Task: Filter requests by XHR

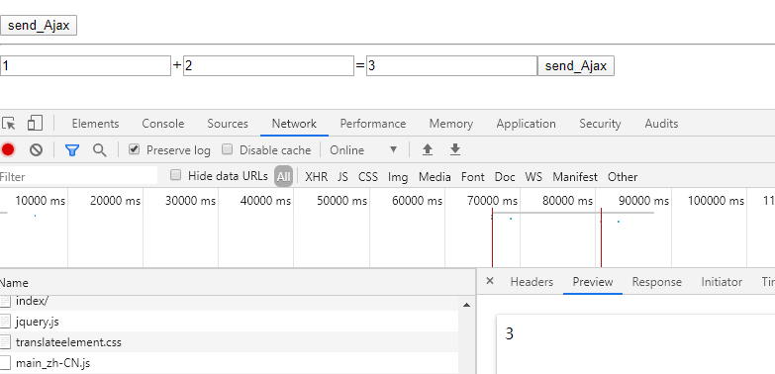Action: coord(317,177)
